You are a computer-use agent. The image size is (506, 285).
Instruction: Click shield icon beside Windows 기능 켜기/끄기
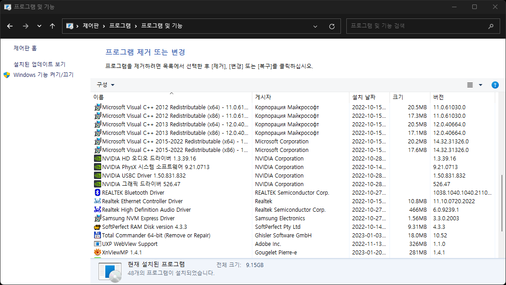tap(7, 75)
